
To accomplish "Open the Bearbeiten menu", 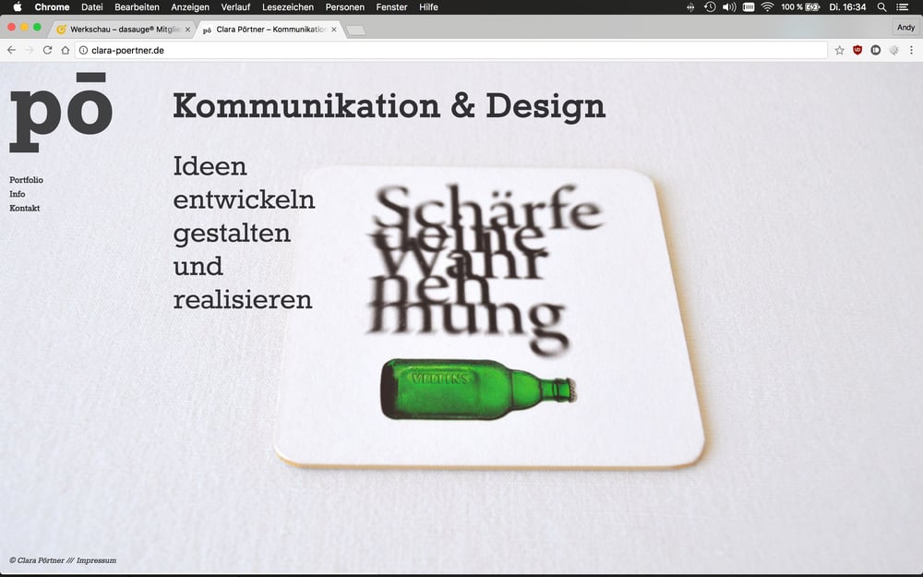I will click(138, 7).
